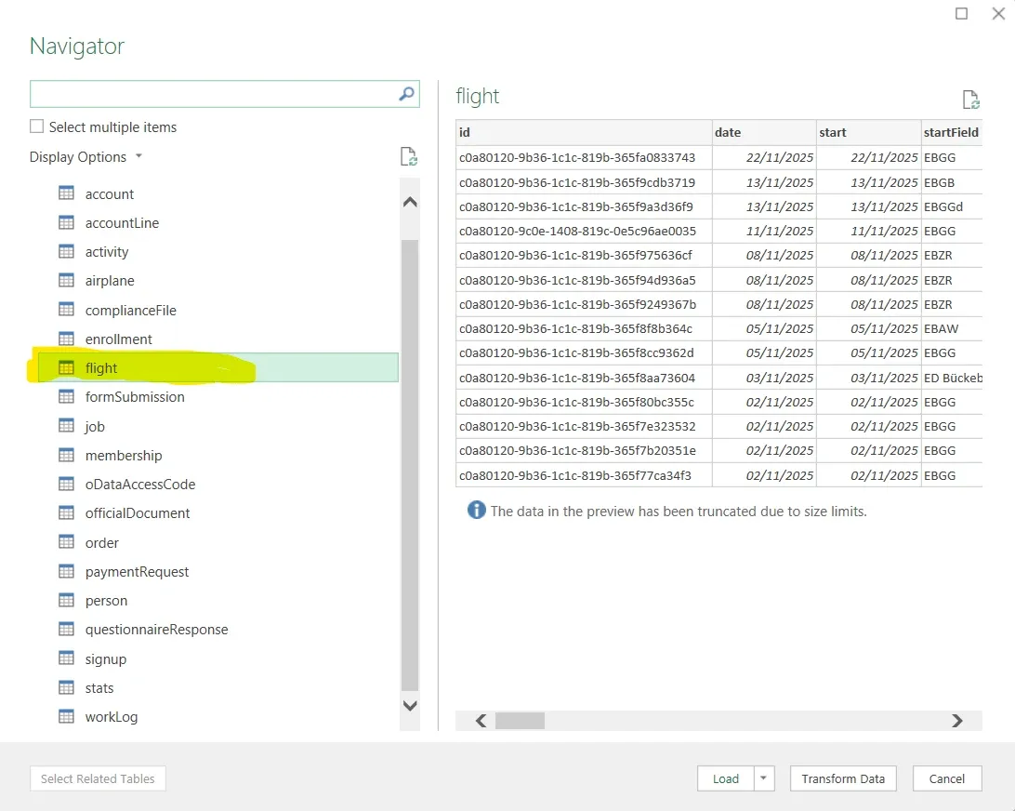Click the table icon next to account
1015x811 pixels.
66,193
